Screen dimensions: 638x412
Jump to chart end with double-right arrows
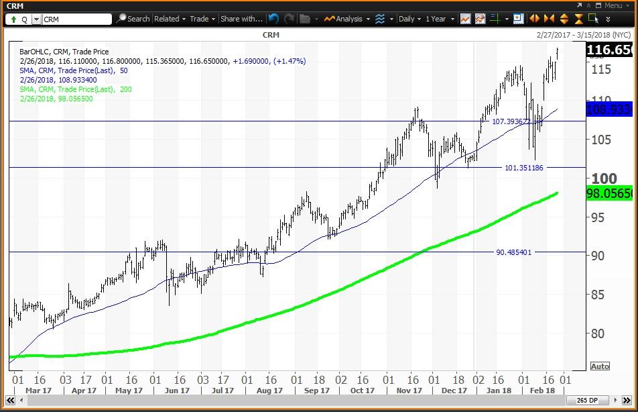(x=627, y=400)
